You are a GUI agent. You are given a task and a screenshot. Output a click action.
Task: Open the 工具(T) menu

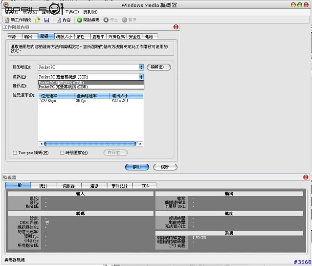[72, 12]
